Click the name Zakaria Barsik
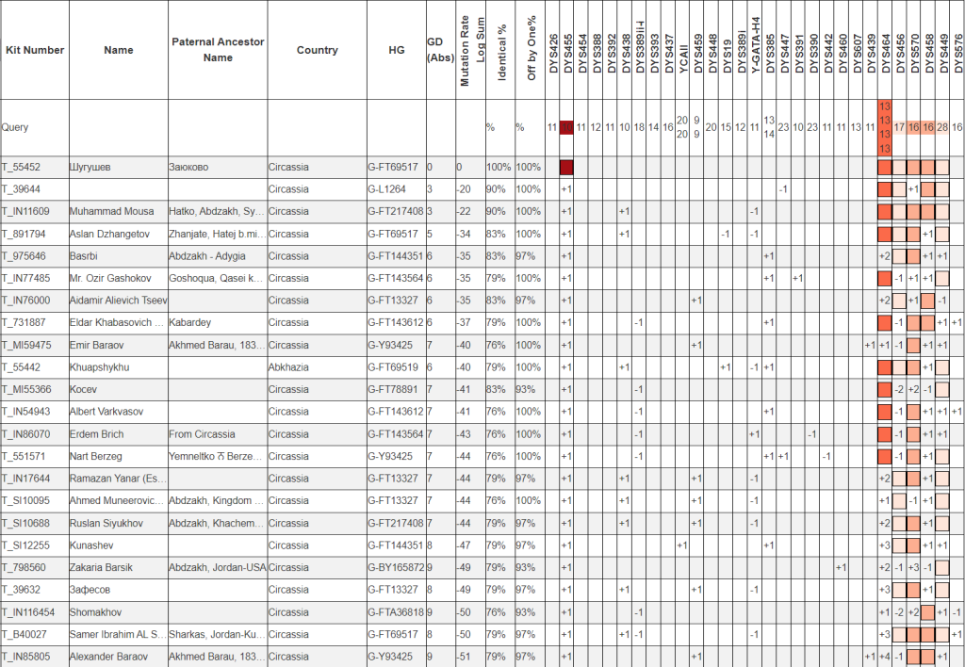This screenshot has width=965, height=667. pyautogui.click(x=101, y=567)
